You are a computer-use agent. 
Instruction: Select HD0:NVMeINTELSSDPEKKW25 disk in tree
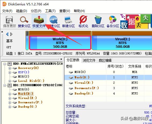point(38,64)
